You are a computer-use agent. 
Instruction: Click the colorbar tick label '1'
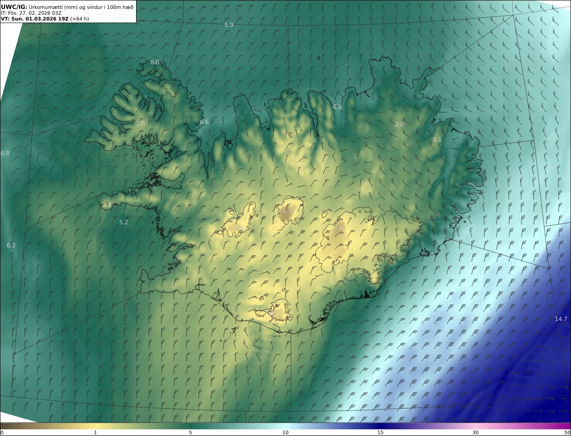click(95, 432)
